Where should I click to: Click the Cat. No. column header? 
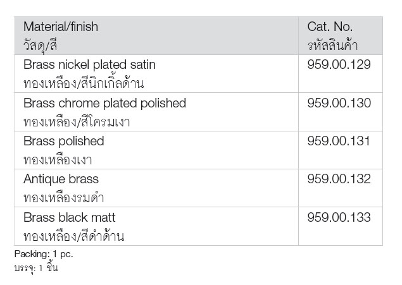pos(341,36)
